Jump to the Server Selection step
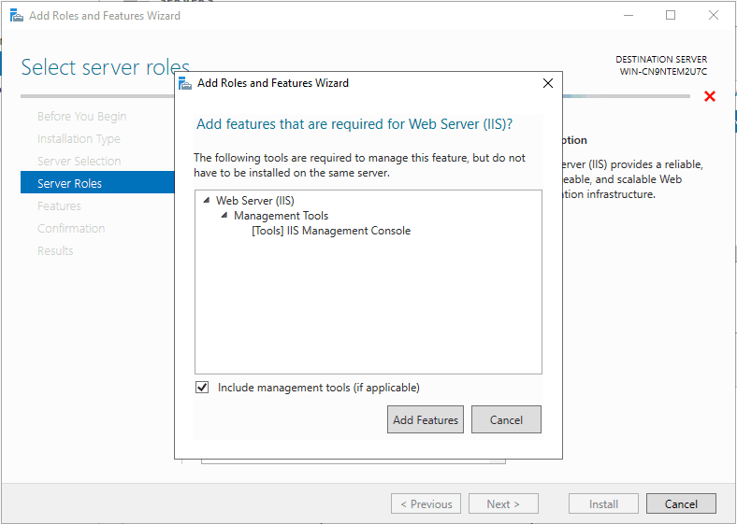The image size is (737, 524). pyautogui.click(x=79, y=162)
